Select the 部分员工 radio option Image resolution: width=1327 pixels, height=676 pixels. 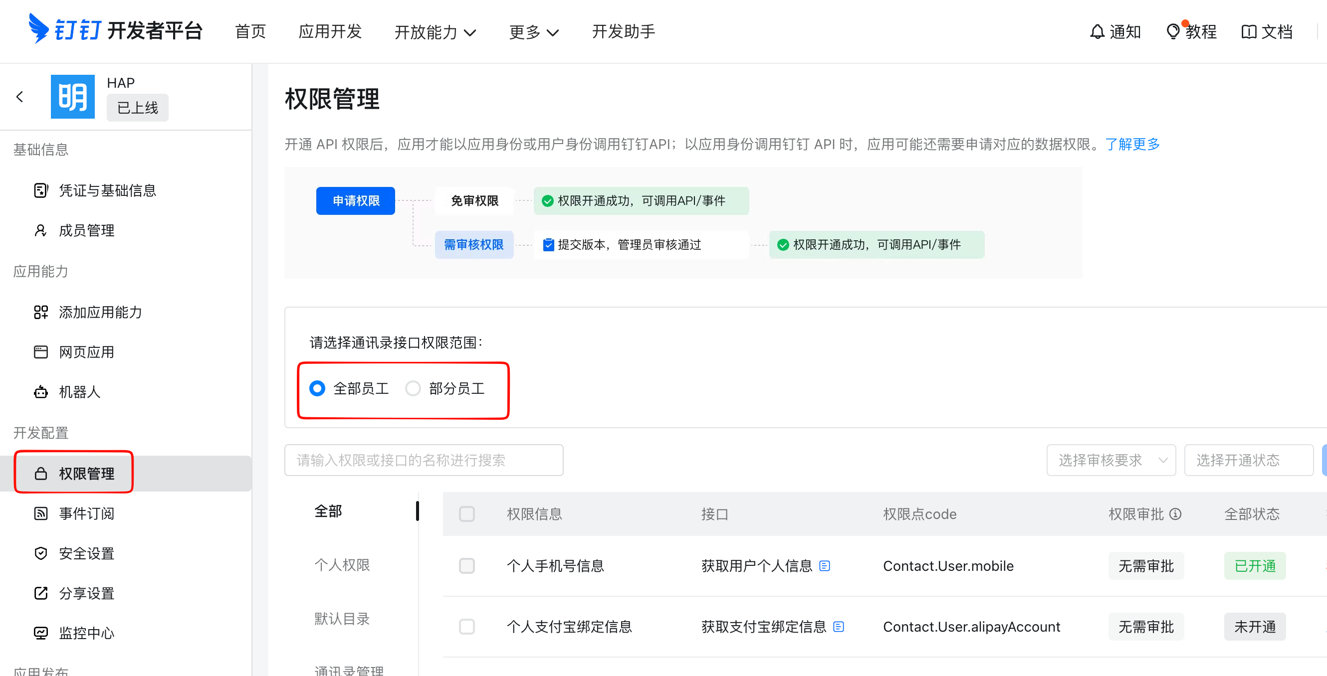[x=413, y=388]
